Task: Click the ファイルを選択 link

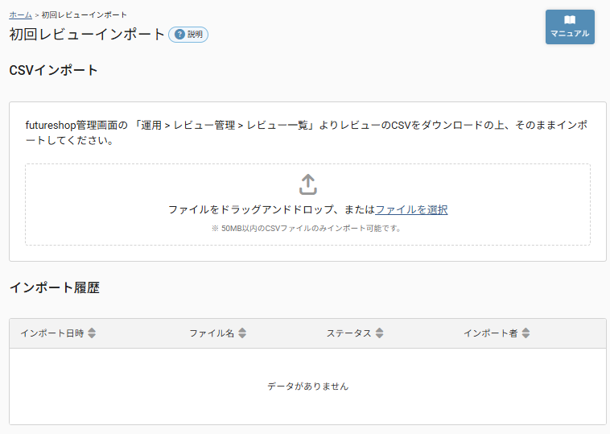Action: (411, 209)
